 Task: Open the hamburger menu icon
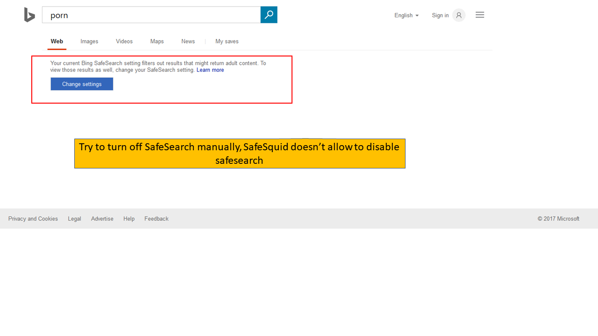coord(480,15)
